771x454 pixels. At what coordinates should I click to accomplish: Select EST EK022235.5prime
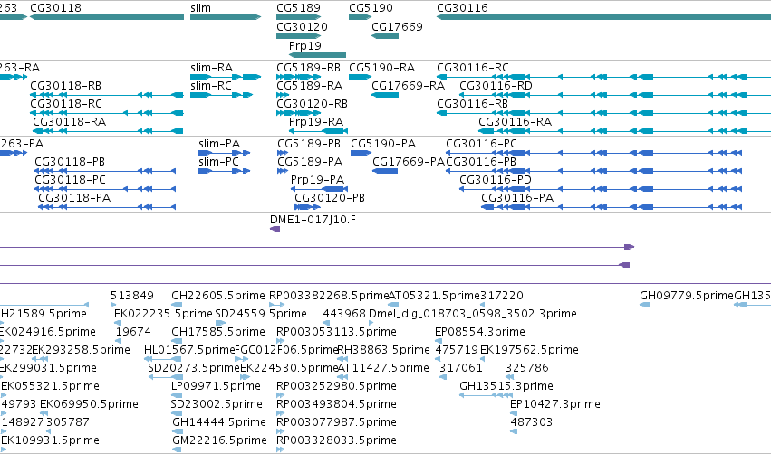coord(163,314)
